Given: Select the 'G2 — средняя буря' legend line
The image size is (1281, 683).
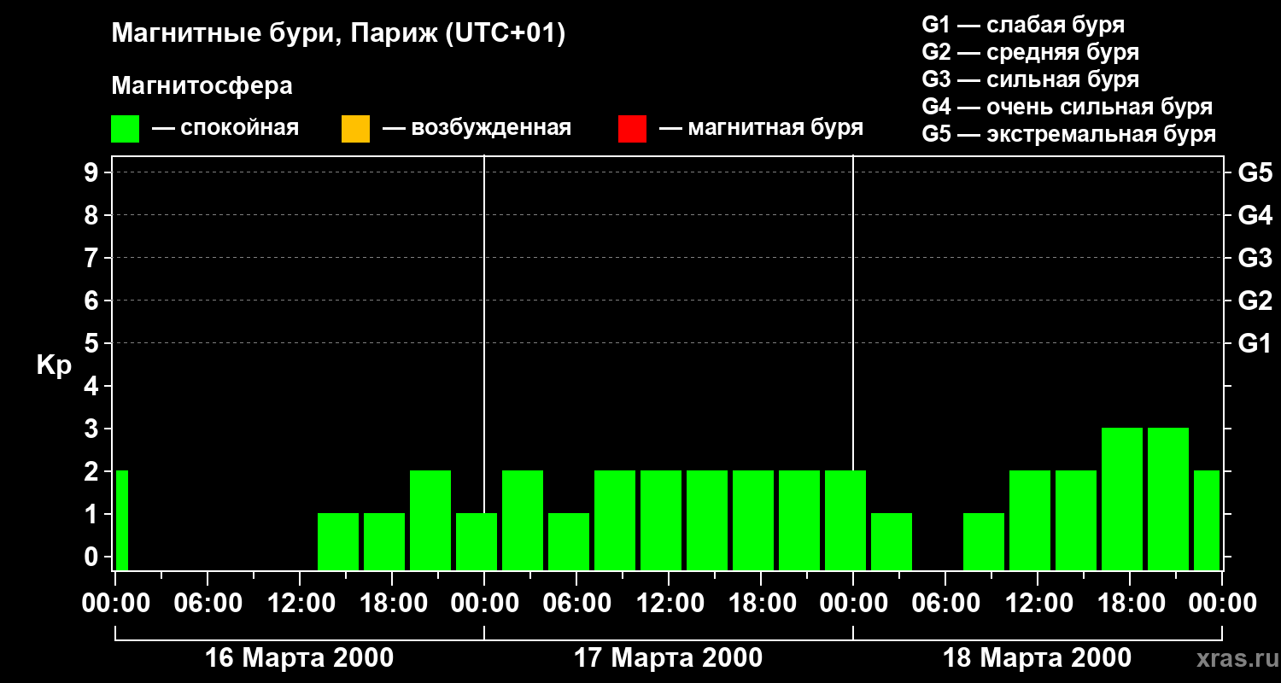Looking at the screenshot, I should coord(1031,52).
